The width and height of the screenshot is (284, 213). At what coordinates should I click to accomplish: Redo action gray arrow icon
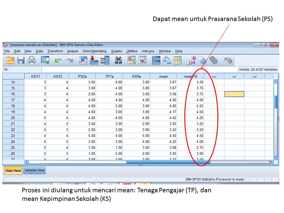(x=69, y=60)
